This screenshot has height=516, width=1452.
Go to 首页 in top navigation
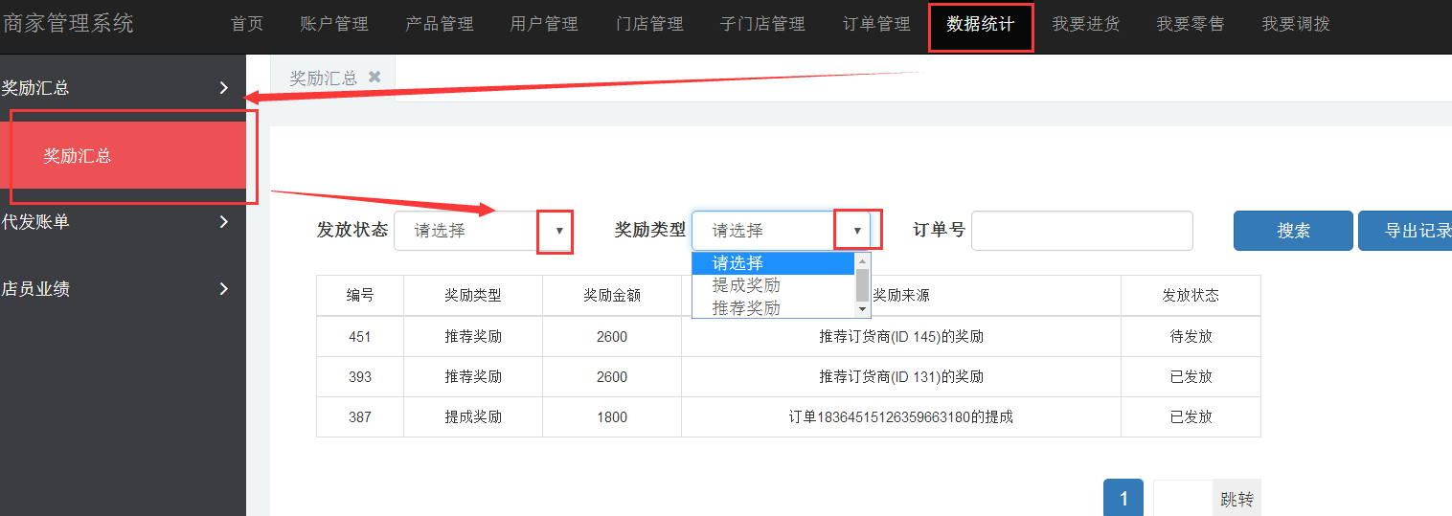[247, 25]
